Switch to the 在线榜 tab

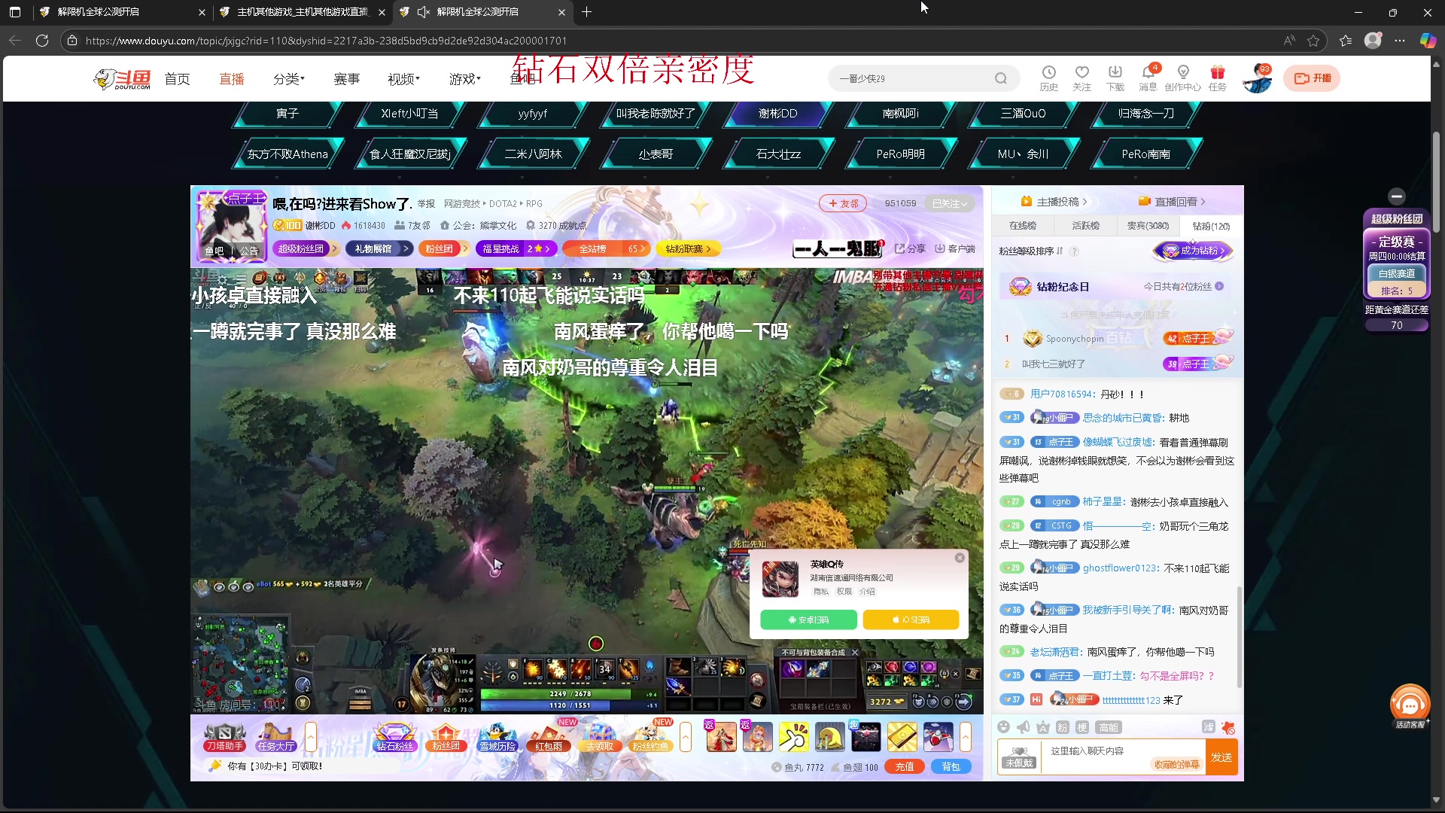tap(1023, 226)
